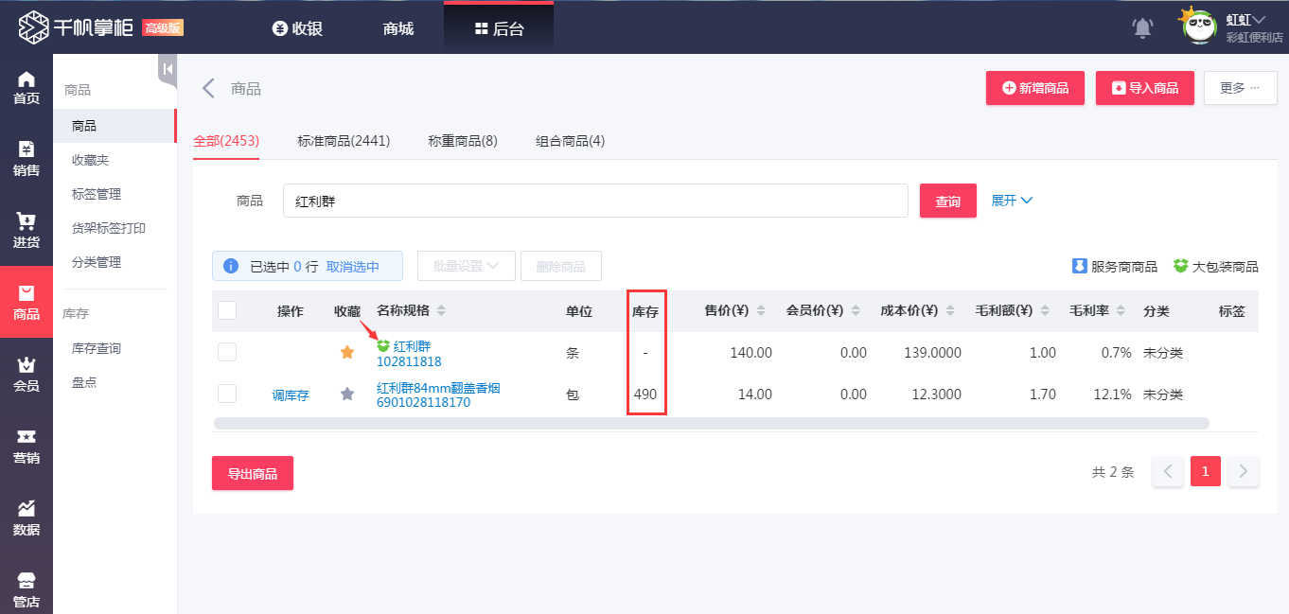This screenshot has height=614, width=1289.
Task: Open the notification bell
Action: pyautogui.click(x=1141, y=27)
